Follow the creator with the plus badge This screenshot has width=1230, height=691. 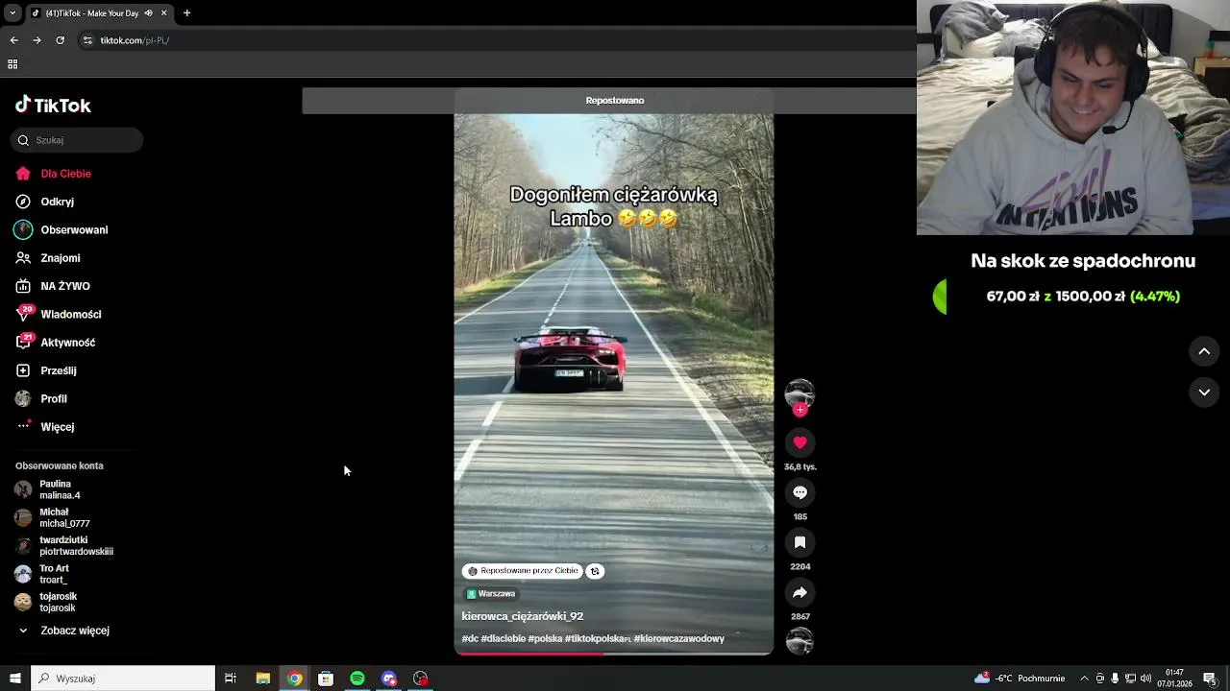pos(799,410)
